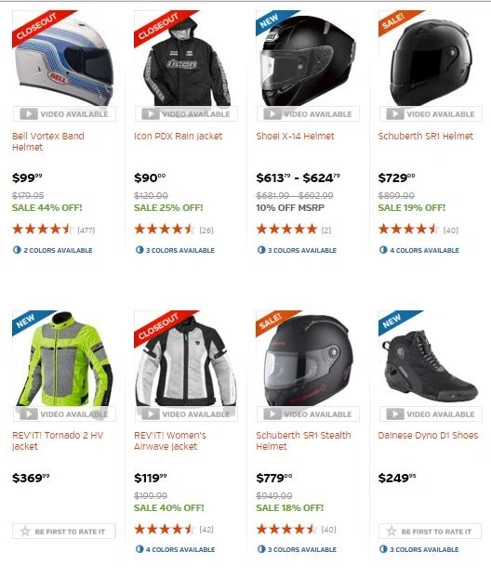This screenshot has width=491, height=578.
Task: View 477 reviews for Bell Vortex helmet
Action: [86, 230]
